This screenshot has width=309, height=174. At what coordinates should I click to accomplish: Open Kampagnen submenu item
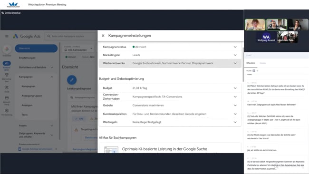(29, 87)
